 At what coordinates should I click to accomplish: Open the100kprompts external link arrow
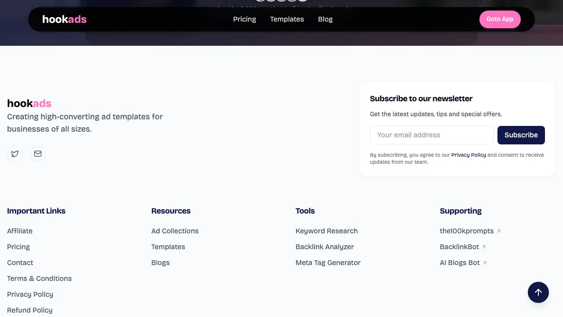pyautogui.click(x=499, y=231)
